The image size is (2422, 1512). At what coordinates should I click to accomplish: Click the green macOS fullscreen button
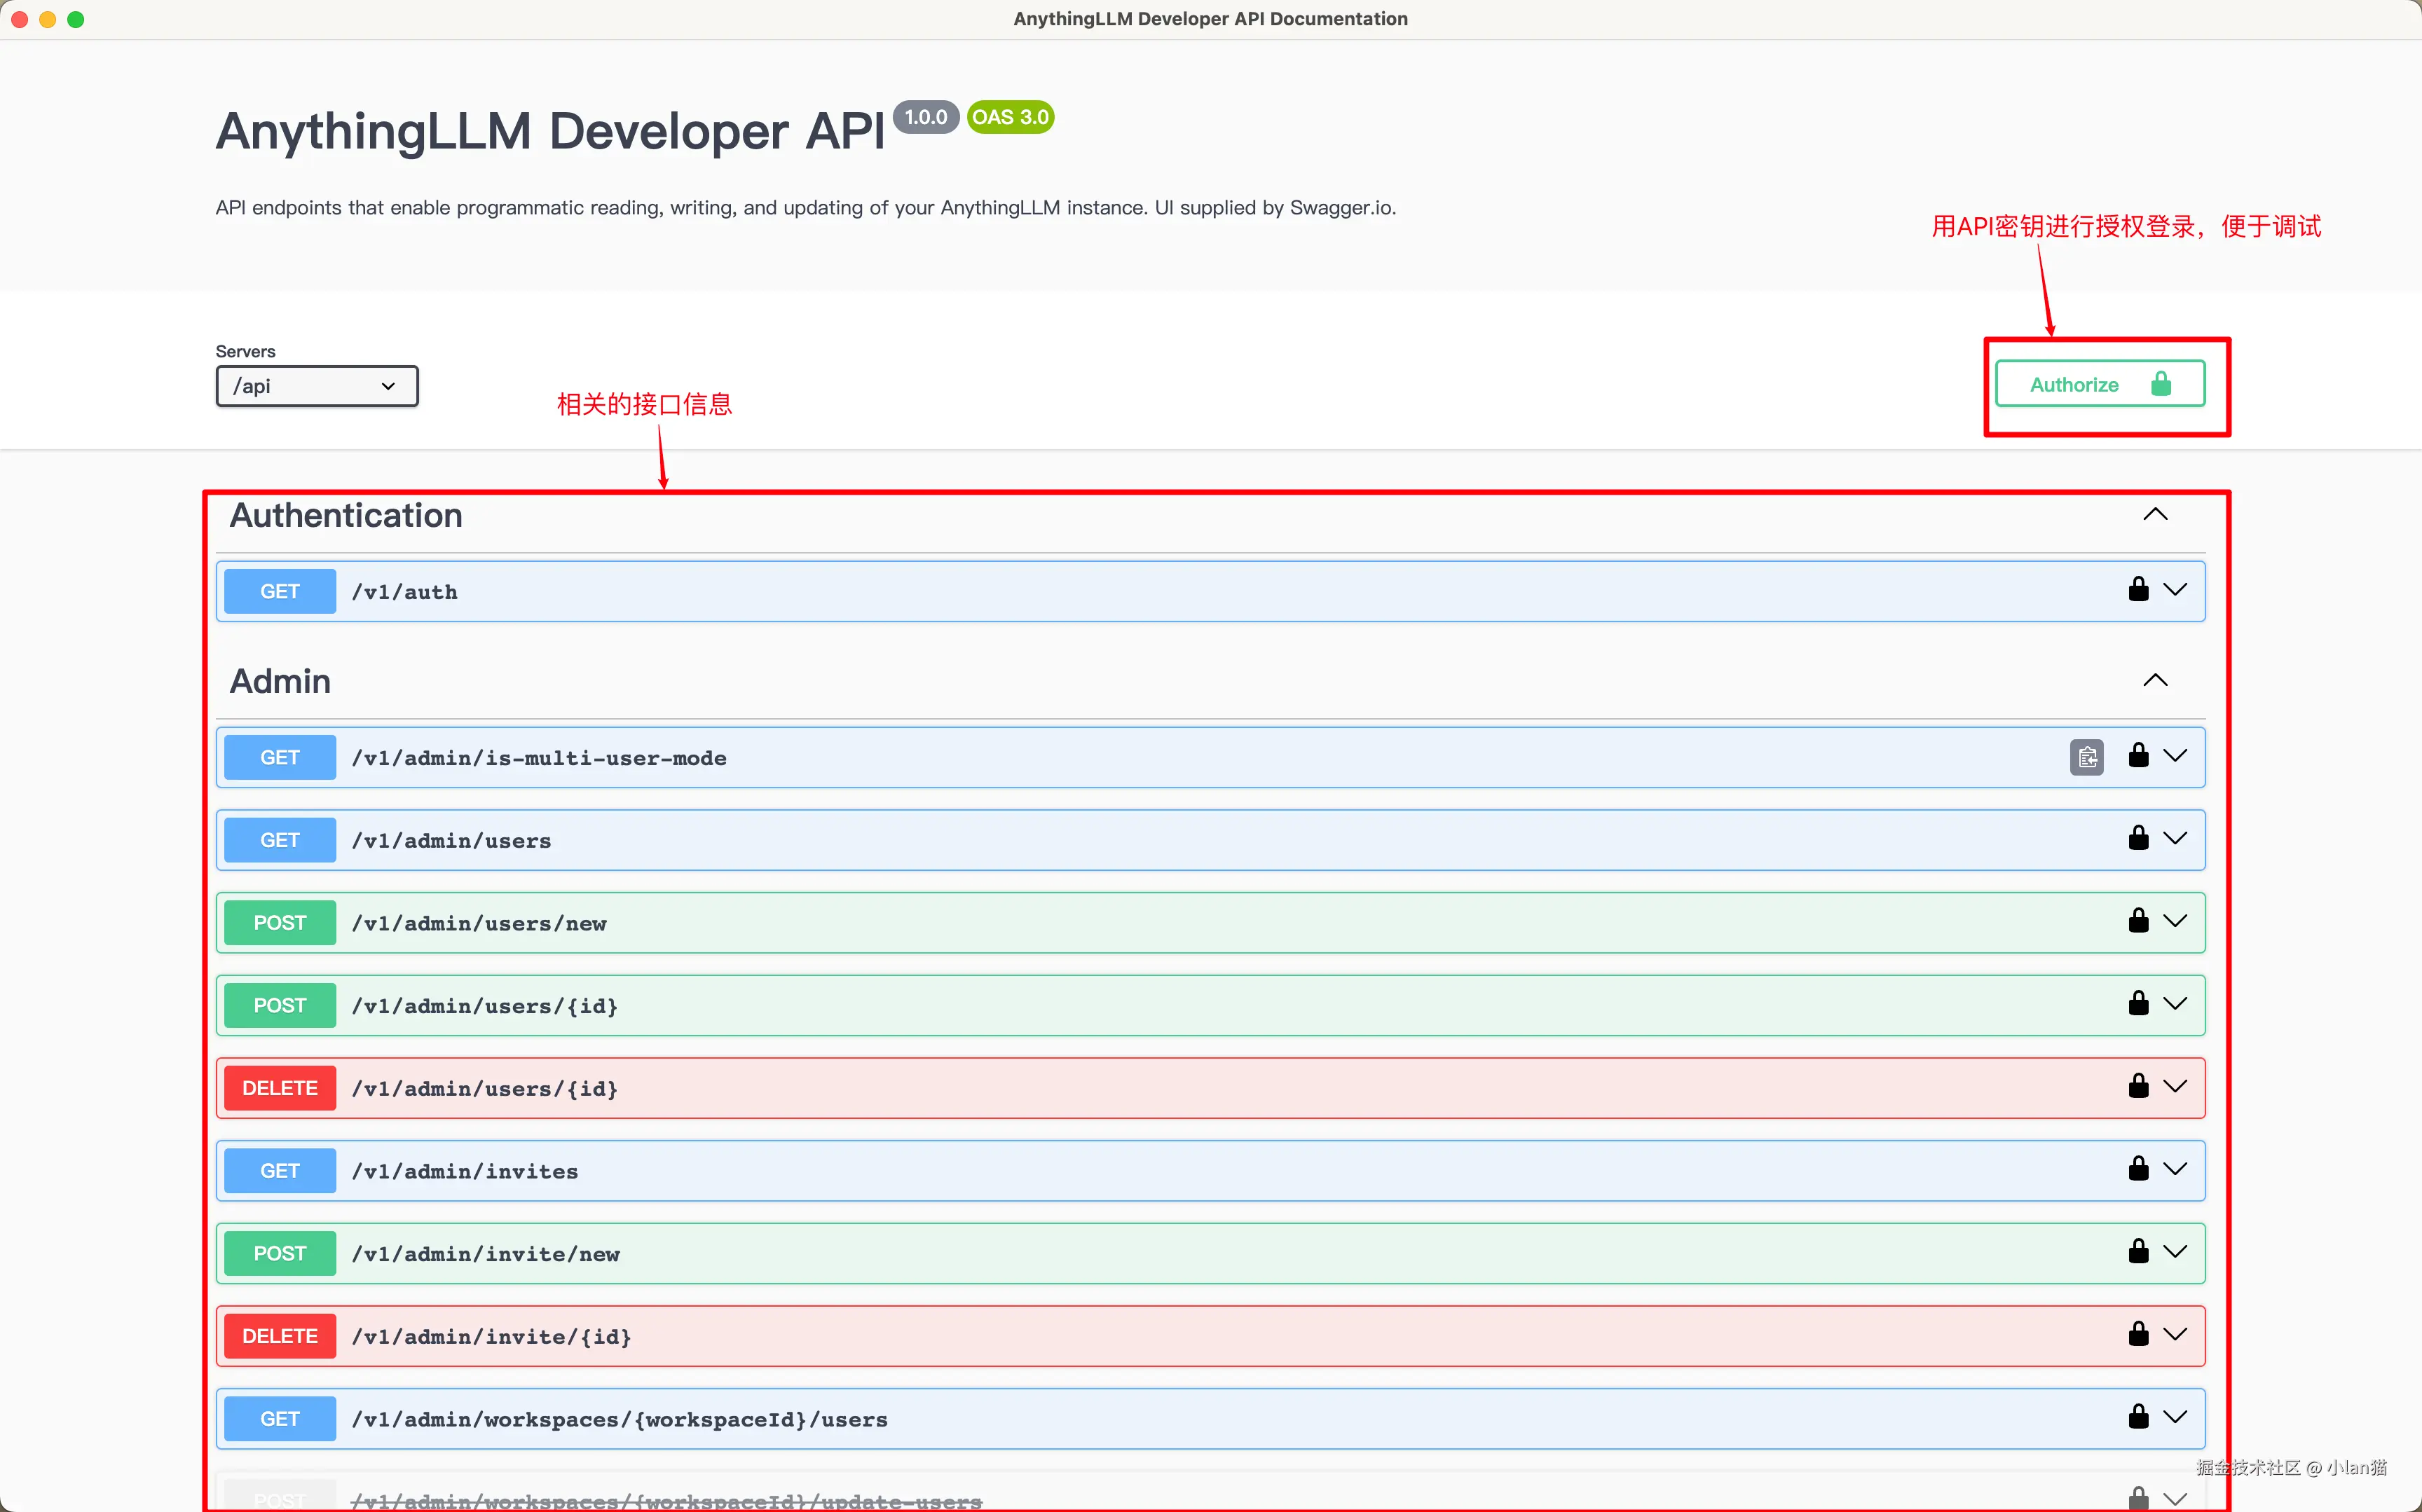(x=76, y=19)
